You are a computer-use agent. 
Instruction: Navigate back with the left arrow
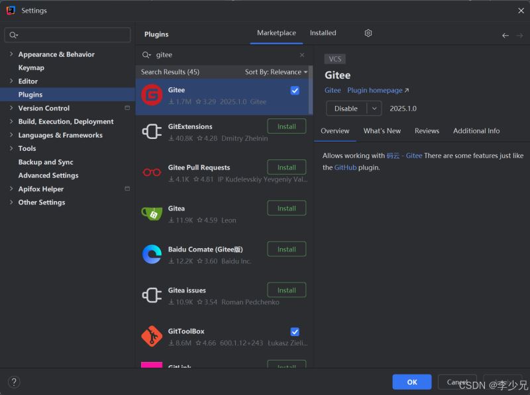505,36
